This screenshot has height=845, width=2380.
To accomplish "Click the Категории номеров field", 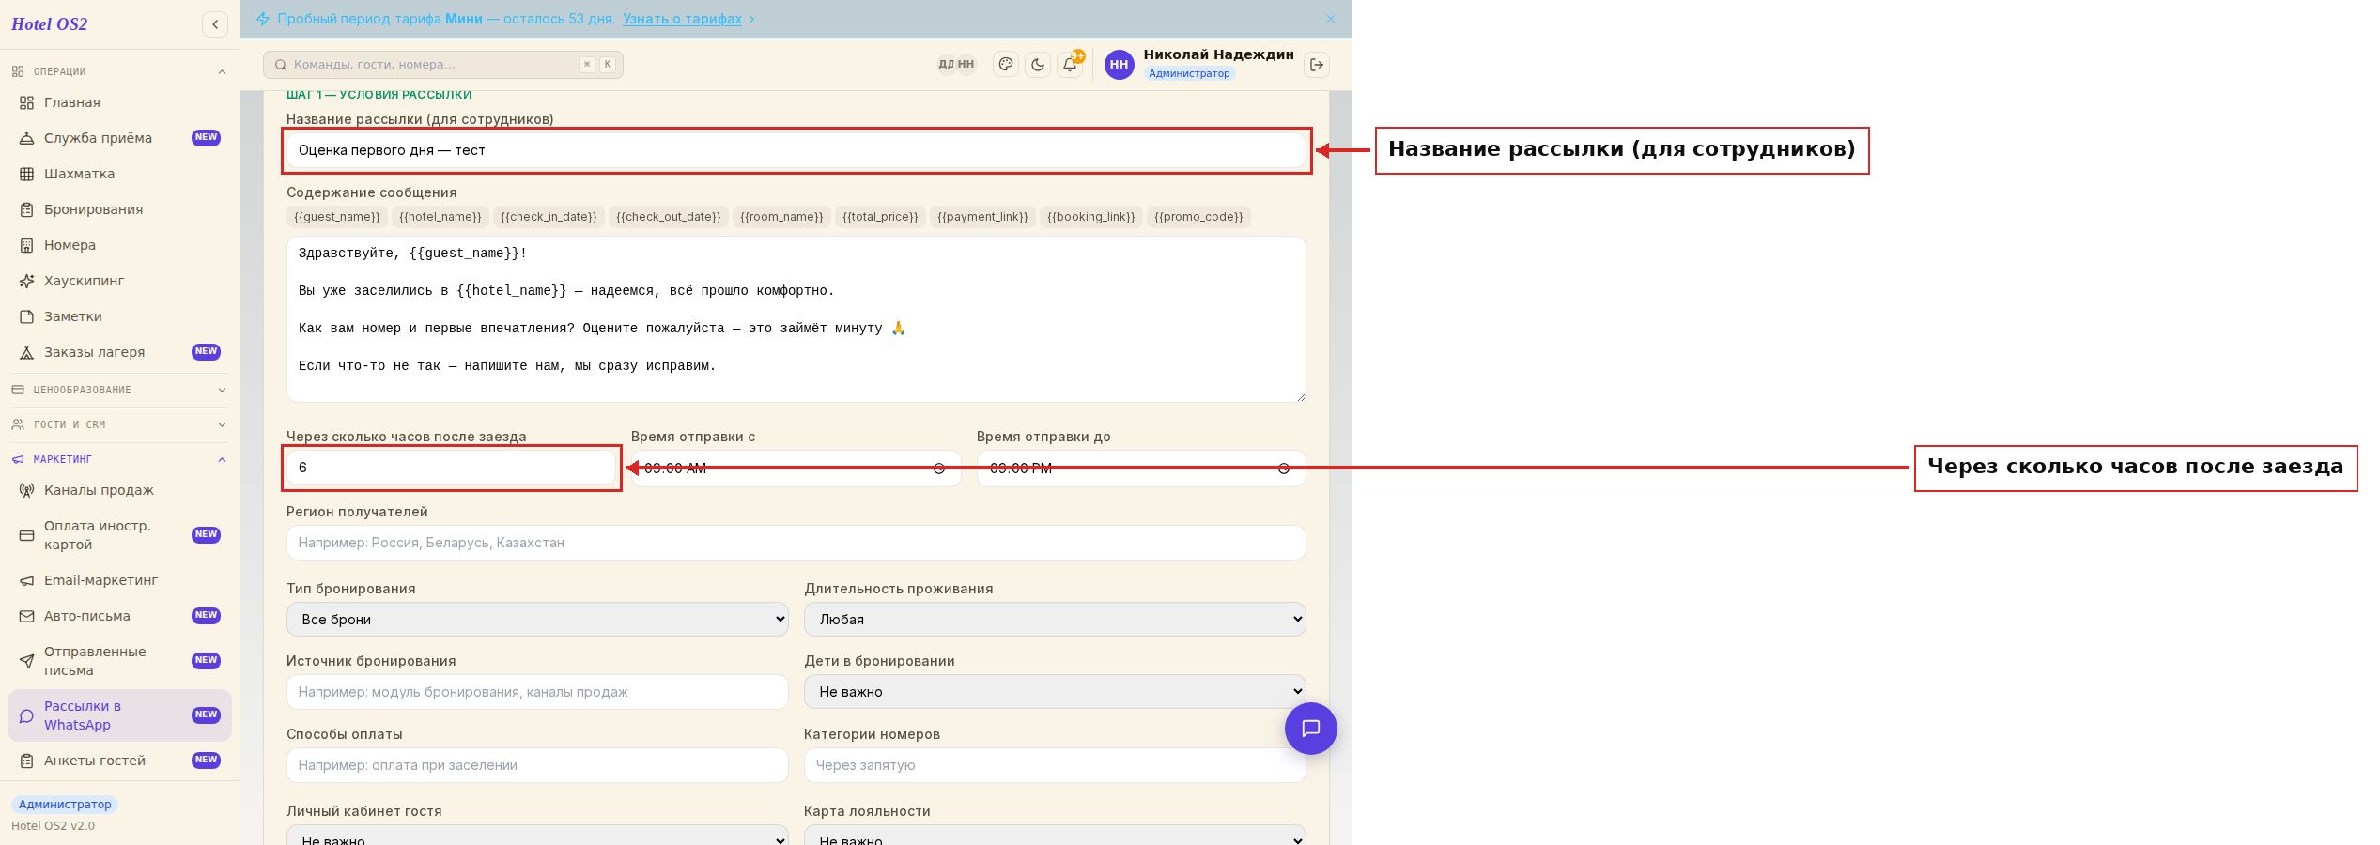I will pyautogui.click(x=1055, y=765).
